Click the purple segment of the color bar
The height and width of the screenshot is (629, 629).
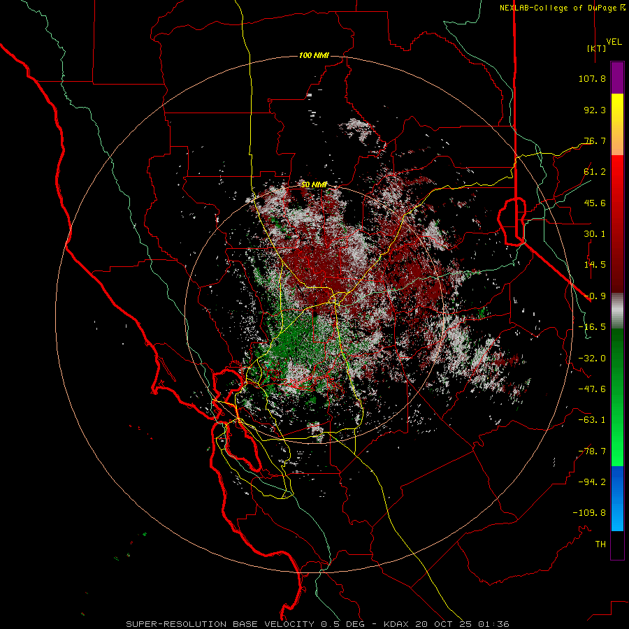point(617,78)
